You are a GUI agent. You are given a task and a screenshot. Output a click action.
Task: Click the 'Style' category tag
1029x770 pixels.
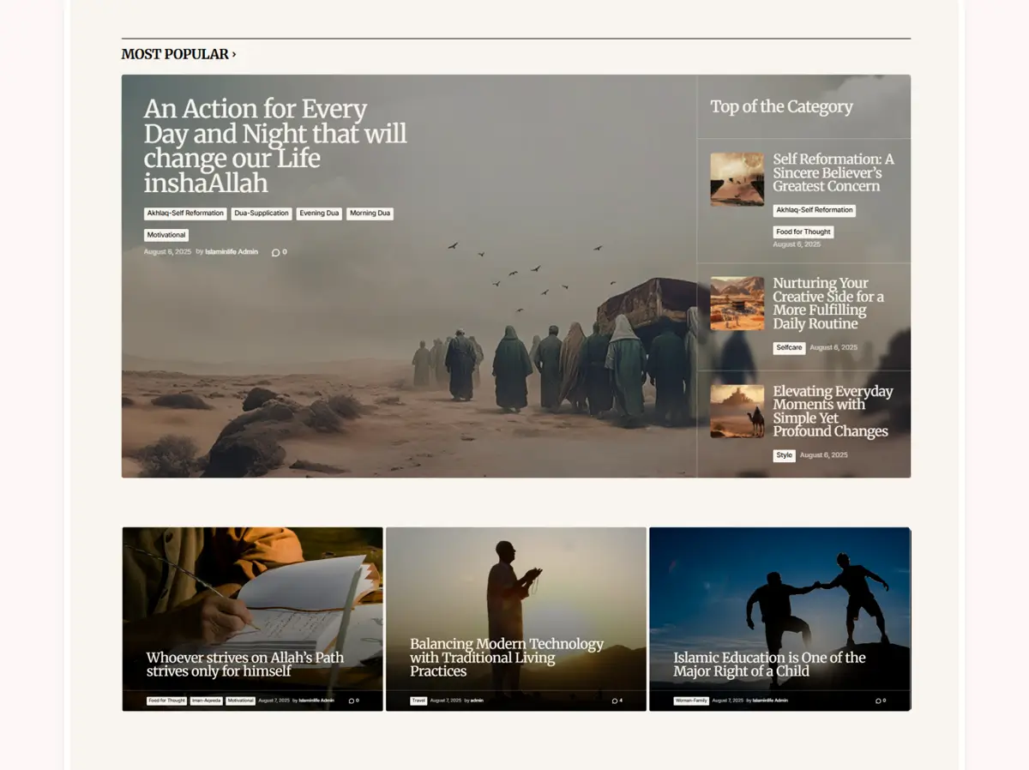[x=784, y=455]
